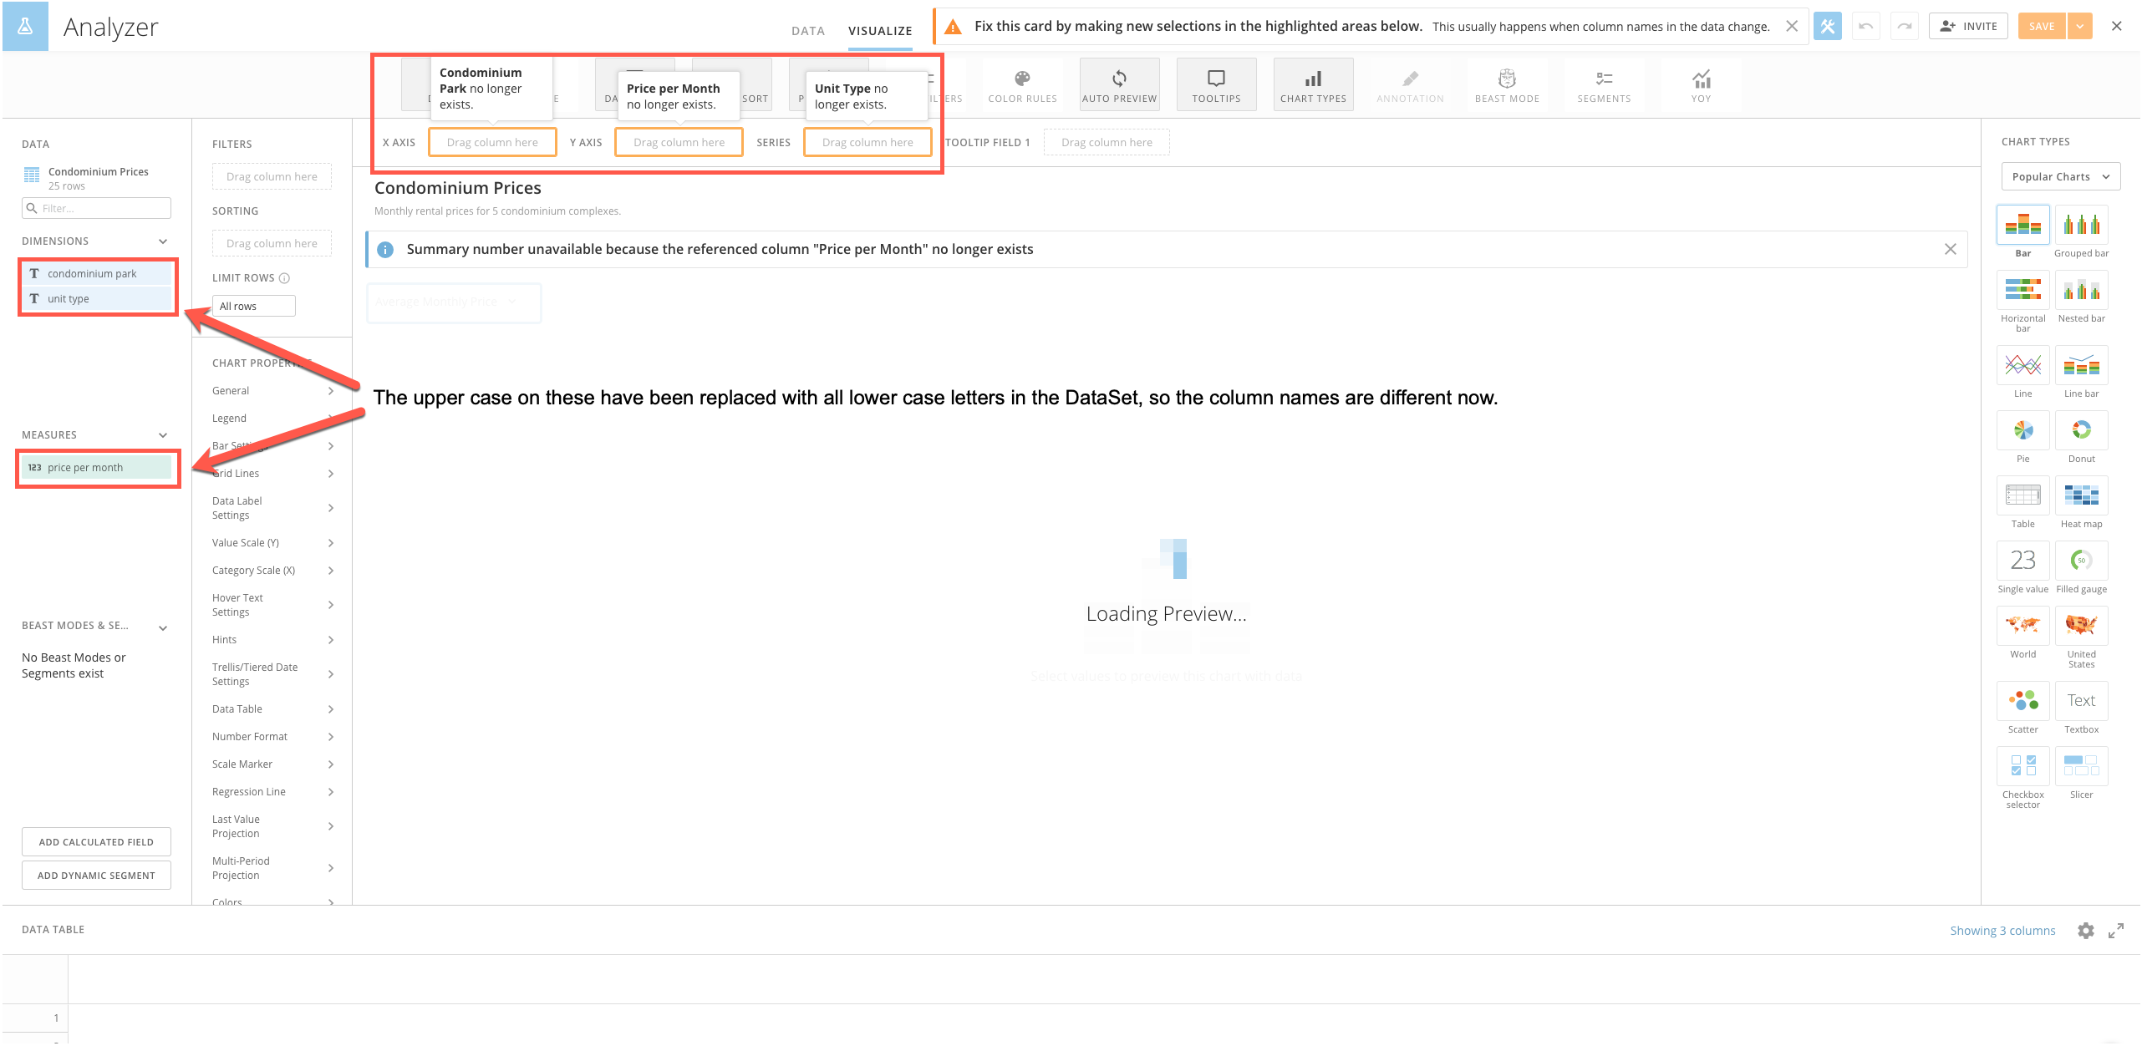Open the Popular Charts dropdown
The height and width of the screenshot is (1046, 2142).
[x=2060, y=176]
